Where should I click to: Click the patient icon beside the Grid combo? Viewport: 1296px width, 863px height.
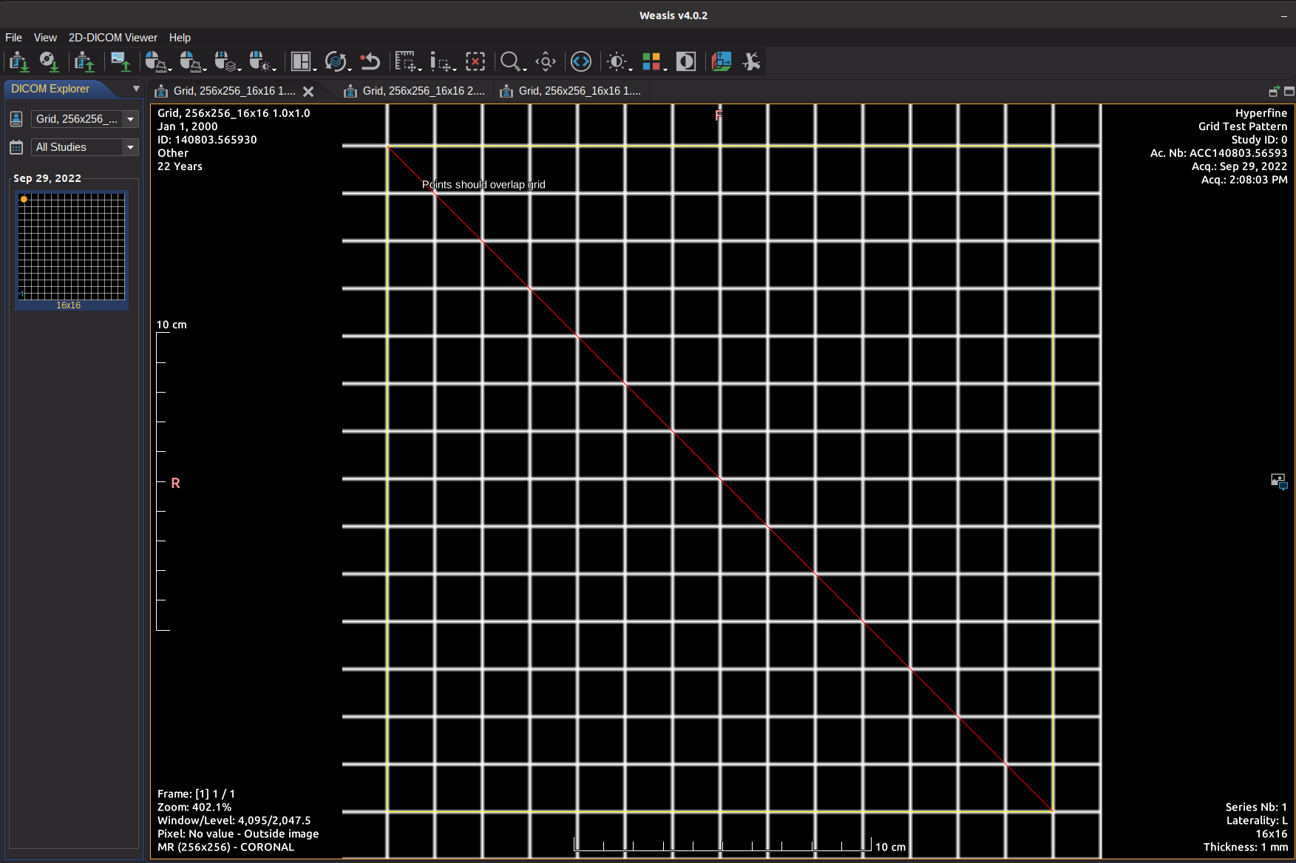click(16, 119)
